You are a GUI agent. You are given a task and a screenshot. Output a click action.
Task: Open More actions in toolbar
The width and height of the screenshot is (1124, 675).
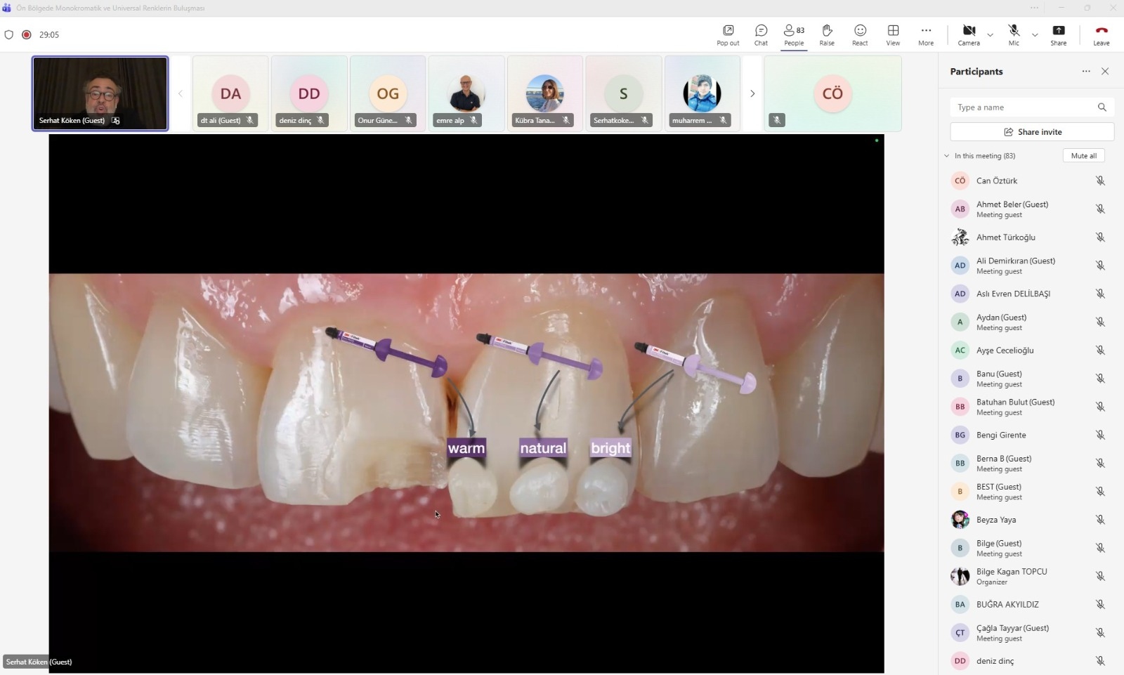(x=926, y=34)
